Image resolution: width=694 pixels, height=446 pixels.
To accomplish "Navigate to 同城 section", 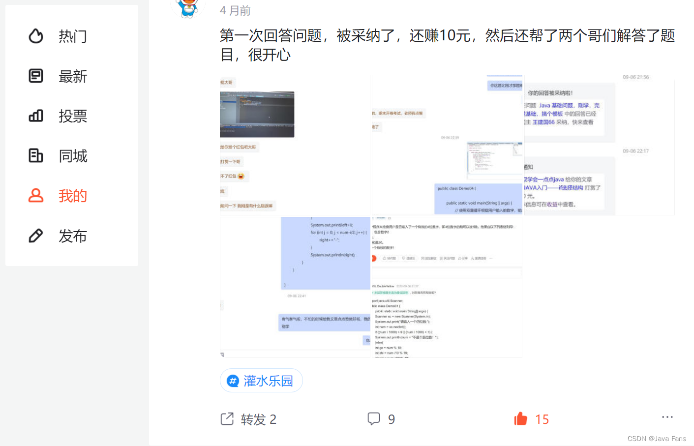I will pos(73,156).
